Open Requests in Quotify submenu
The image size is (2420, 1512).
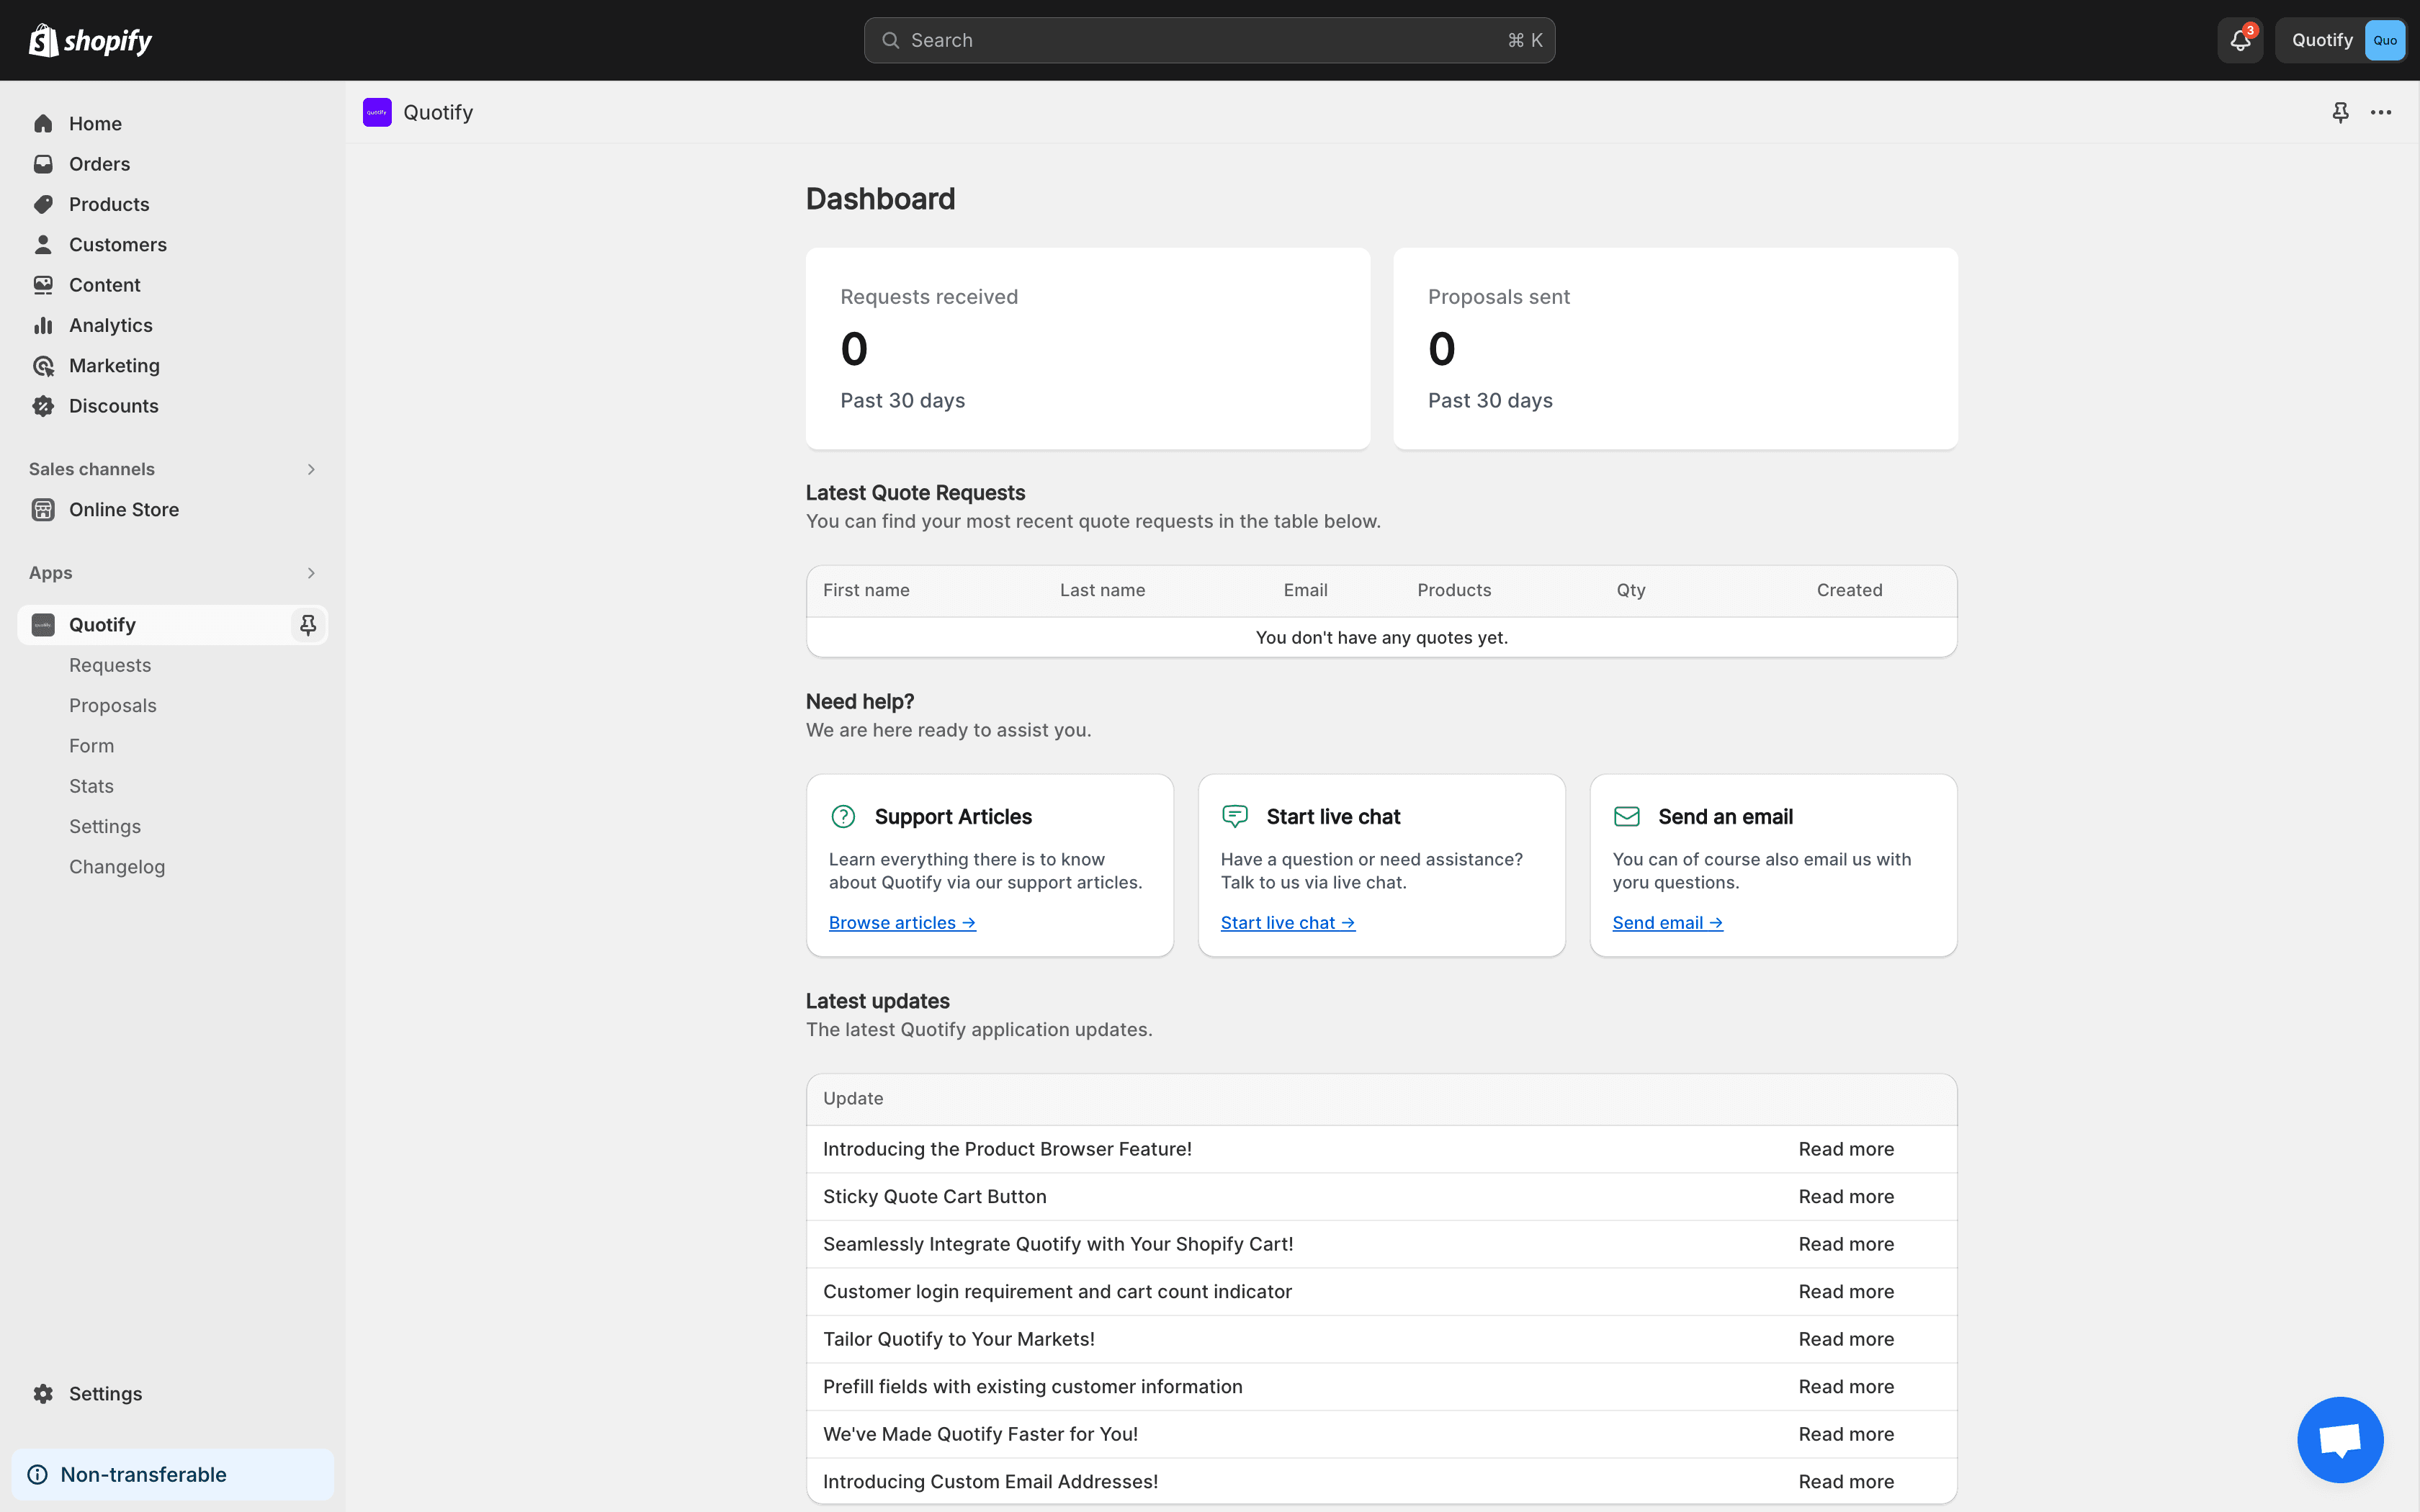(x=110, y=665)
